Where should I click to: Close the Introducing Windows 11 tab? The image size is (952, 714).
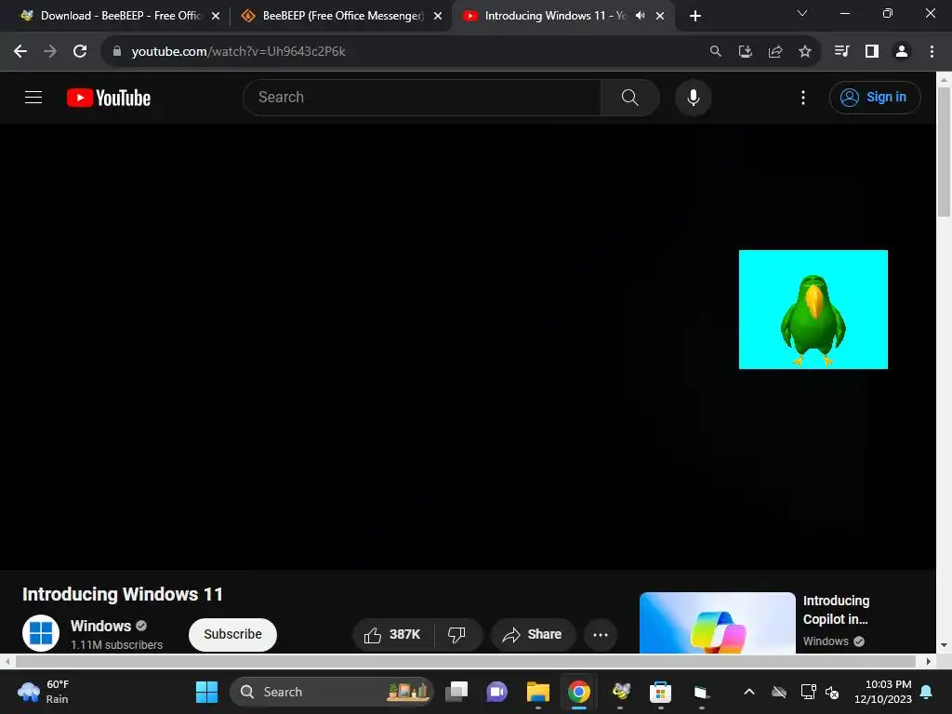[x=660, y=16]
